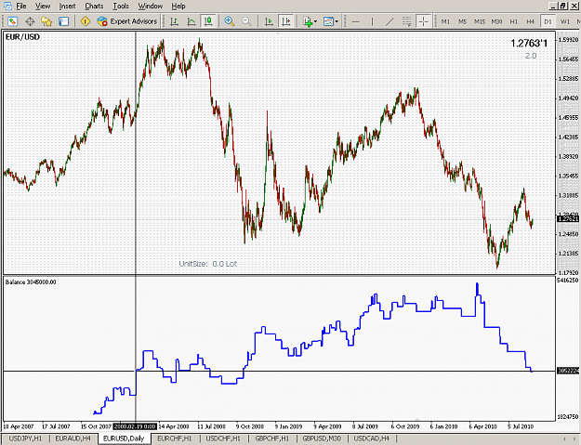Open the New Order icon
Screen dimensions: 581x445
click(13, 21)
